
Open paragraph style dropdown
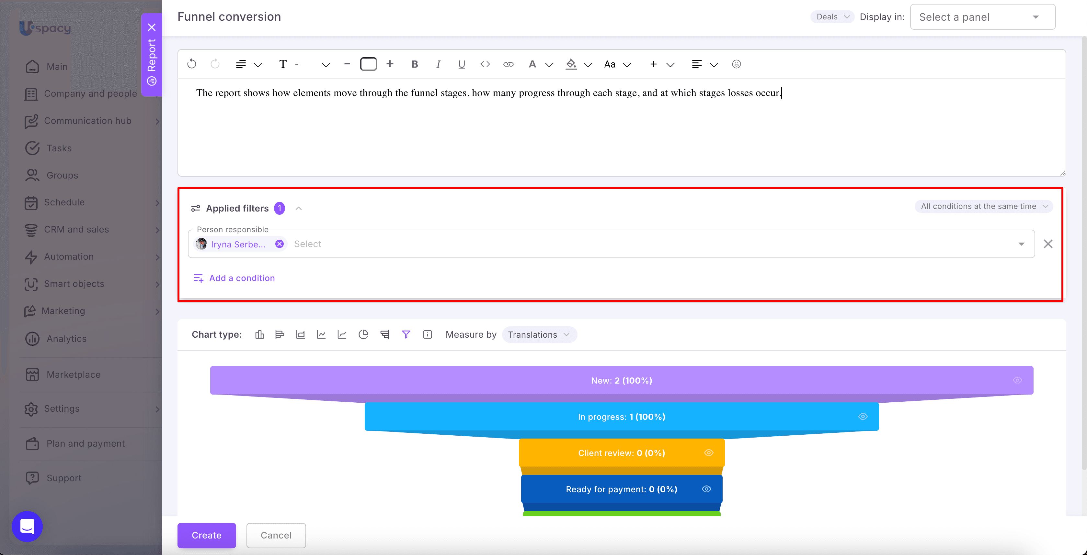(248, 64)
